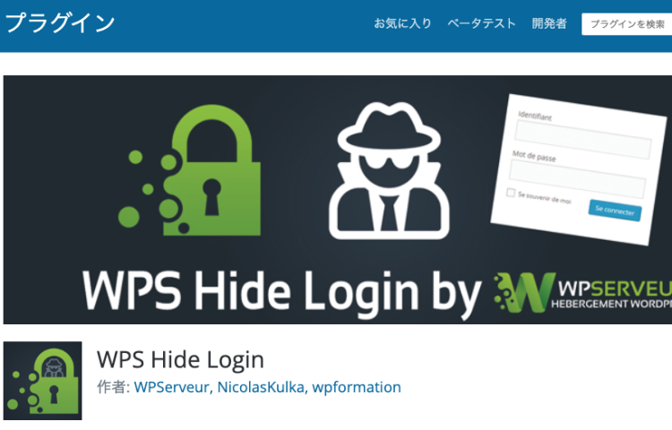This screenshot has width=672, height=430.
Task: Open the 開発者 menu item
Action: pos(549,23)
